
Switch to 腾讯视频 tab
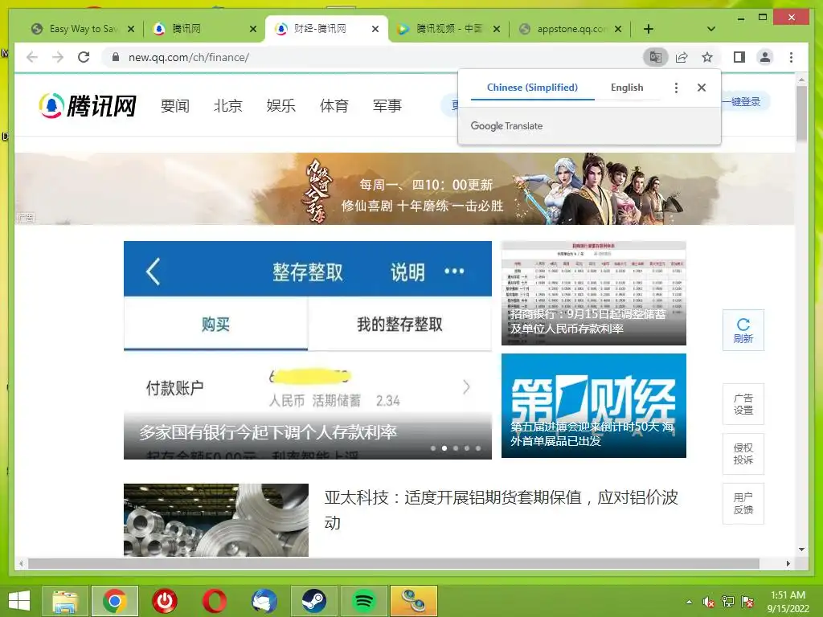coord(448,29)
